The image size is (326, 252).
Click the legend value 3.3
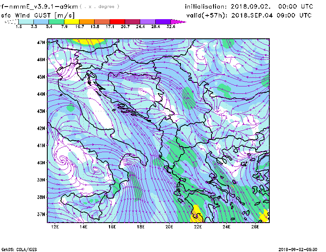[x=34, y=27]
